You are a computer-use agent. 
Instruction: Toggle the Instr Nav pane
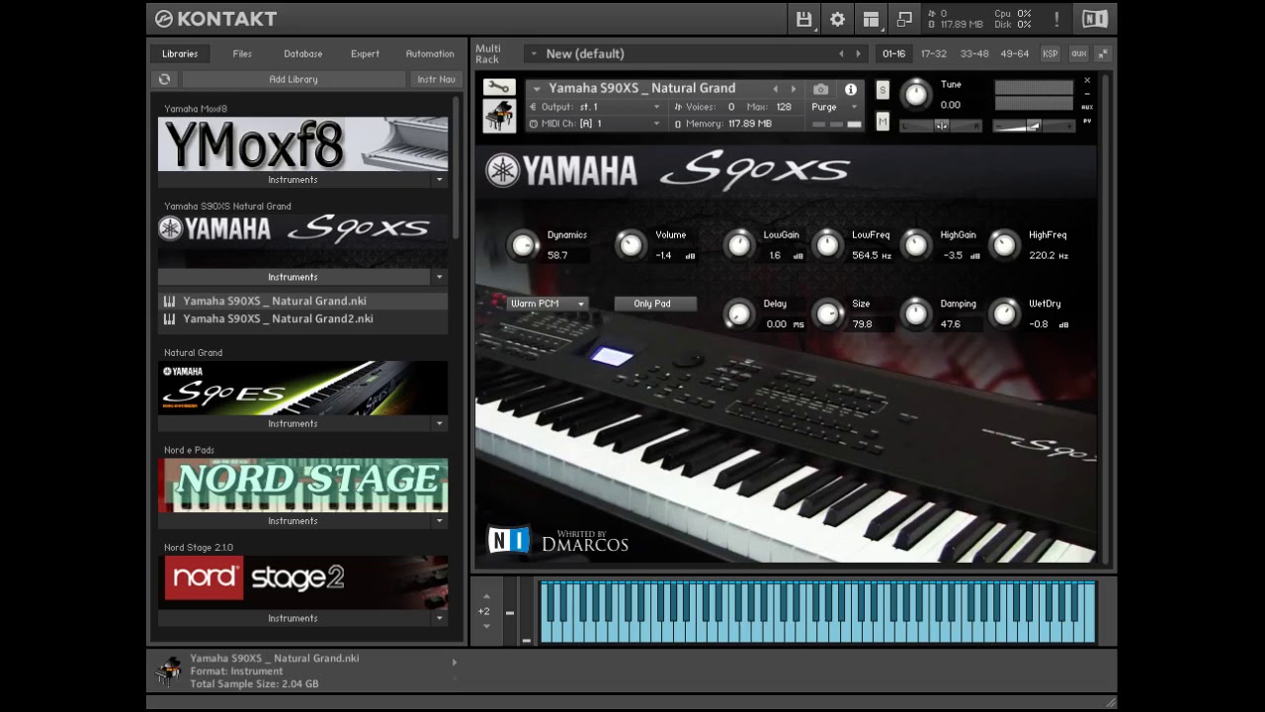436,79
